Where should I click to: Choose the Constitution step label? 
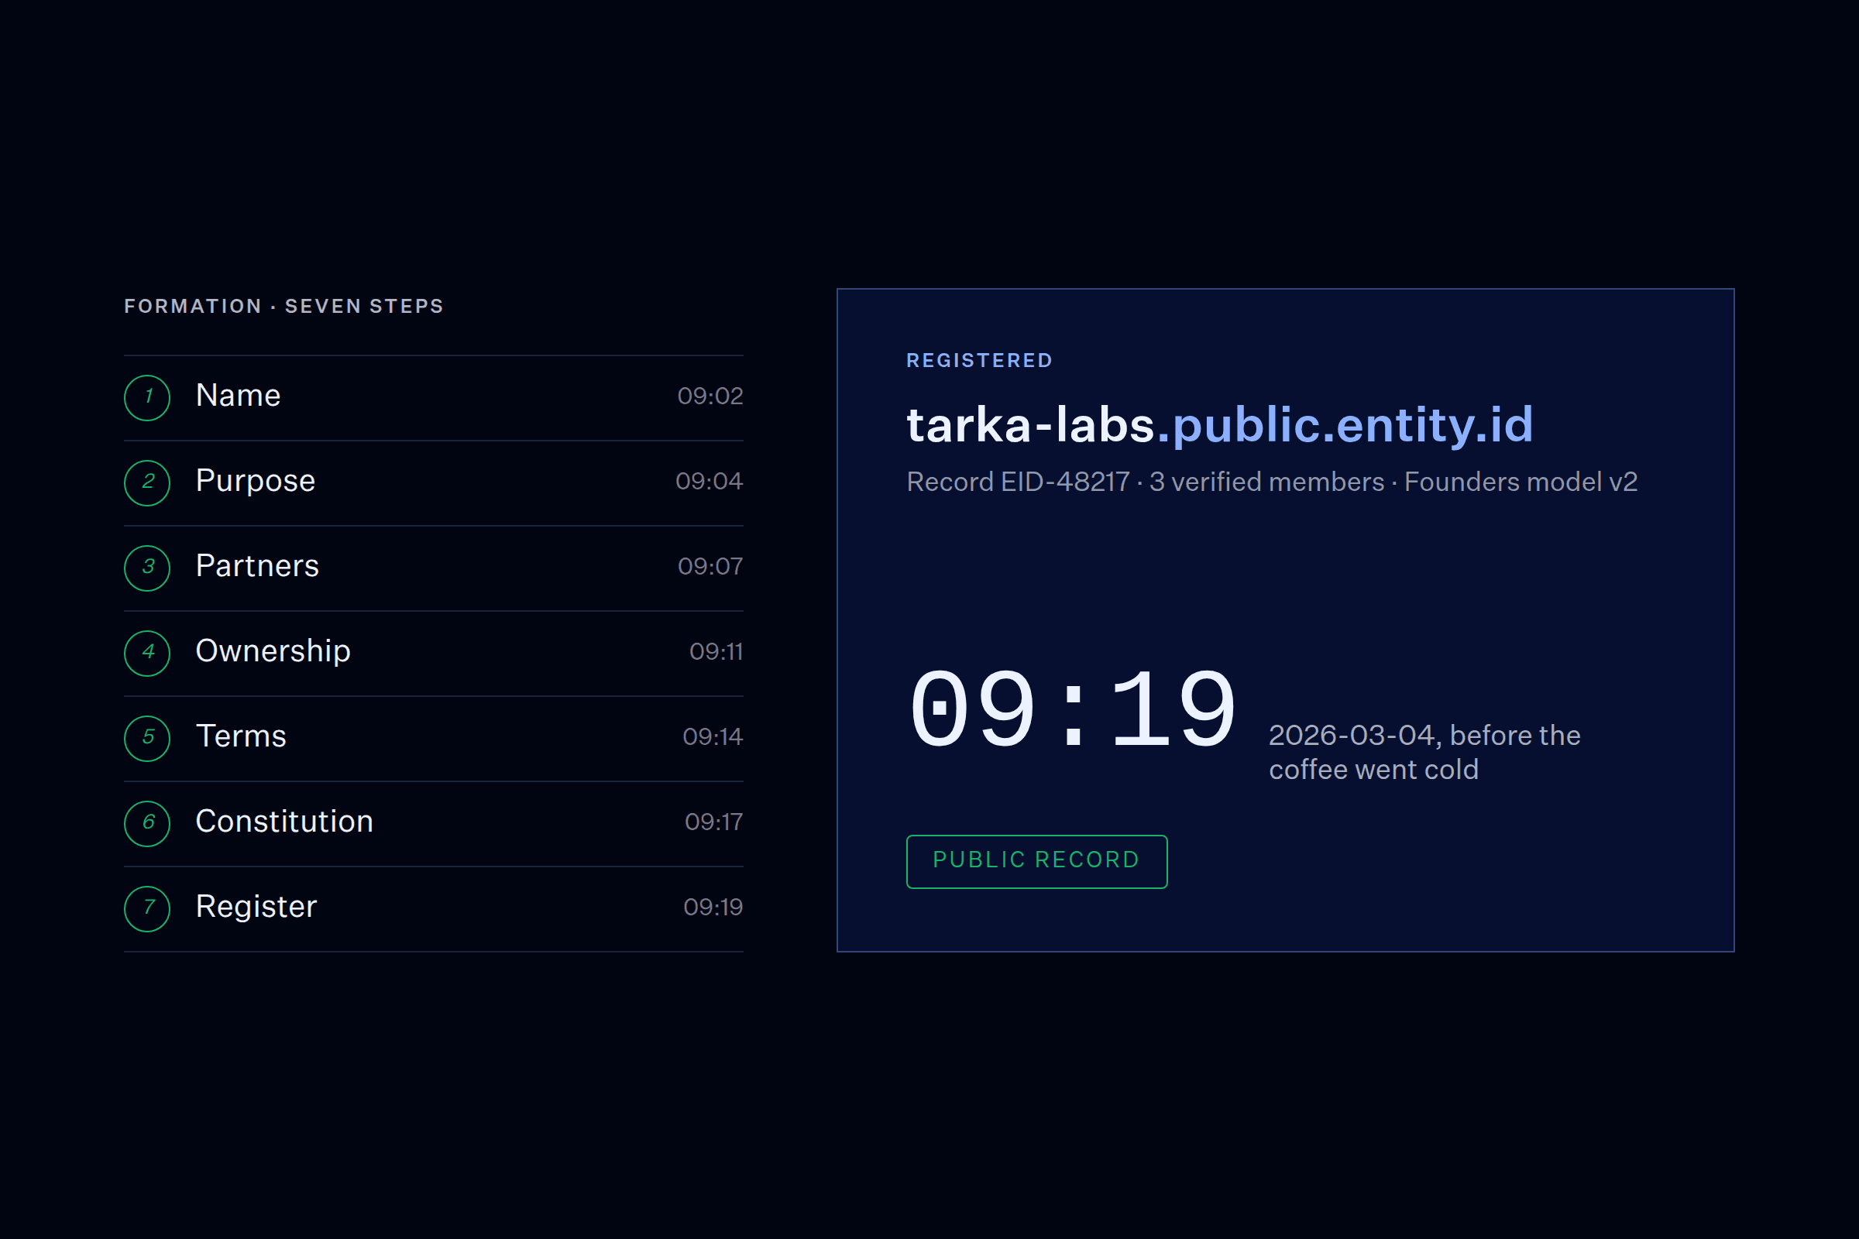coord(283,822)
